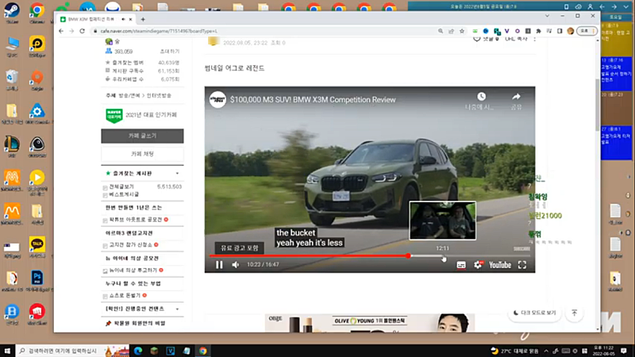Open the 전체글보기 board link
Screen dimensions: 635x357
pyautogui.click(x=122, y=186)
